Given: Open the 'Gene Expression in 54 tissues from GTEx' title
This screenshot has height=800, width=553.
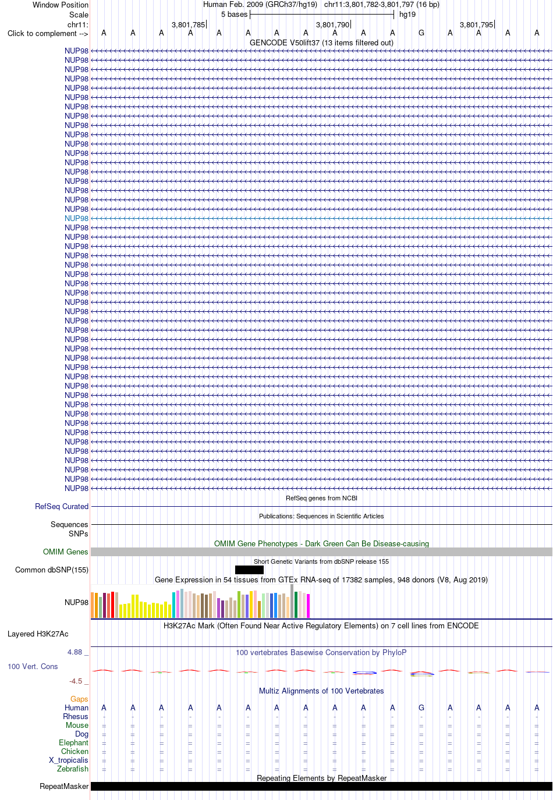Looking at the screenshot, I should [x=321, y=579].
